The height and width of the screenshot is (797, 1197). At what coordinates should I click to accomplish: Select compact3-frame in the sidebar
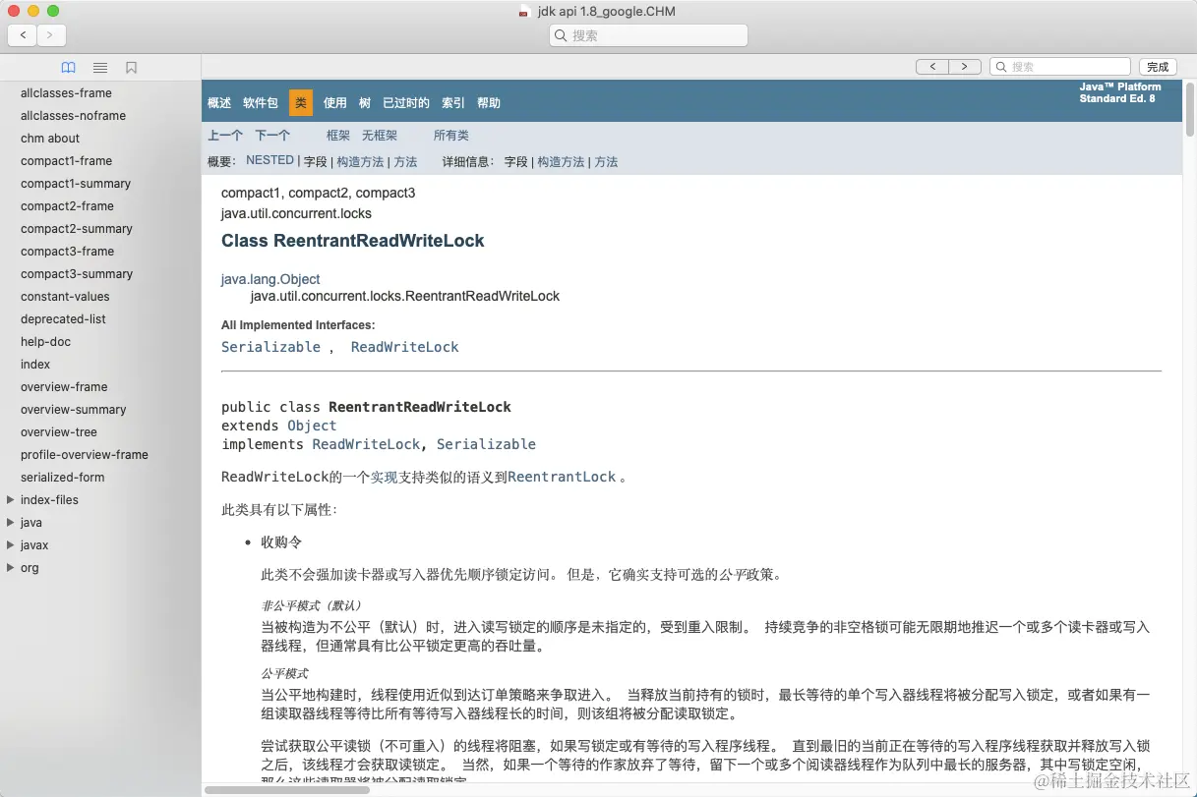click(x=67, y=252)
